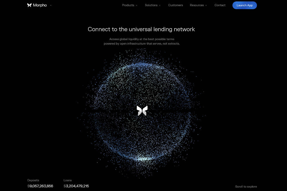Click the universal lending network heading

[141, 29]
